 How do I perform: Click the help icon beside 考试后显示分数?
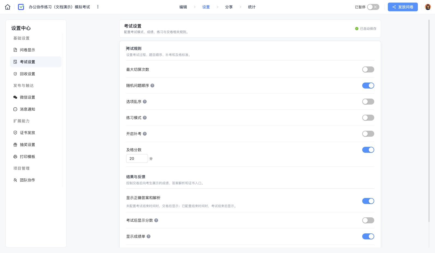pos(156,220)
